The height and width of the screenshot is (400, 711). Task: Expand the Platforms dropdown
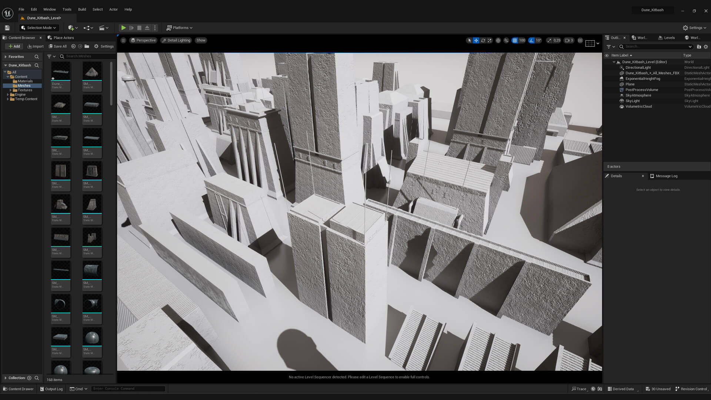(180, 28)
